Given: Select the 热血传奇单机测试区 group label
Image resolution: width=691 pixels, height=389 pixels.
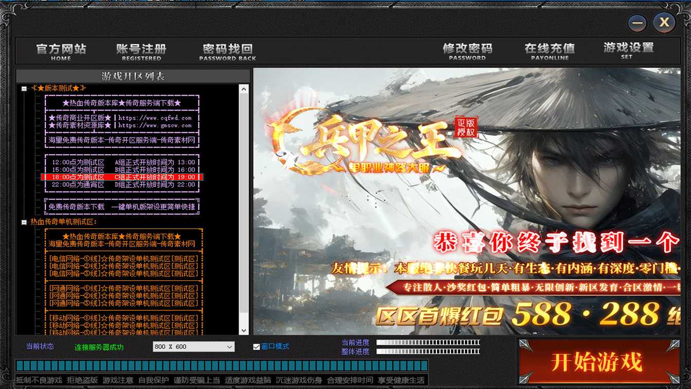Looking at the screenshot, I should click(x=64, y=222).
